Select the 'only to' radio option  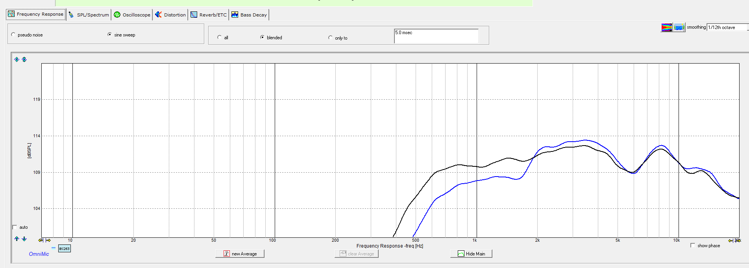pos(330,38)
